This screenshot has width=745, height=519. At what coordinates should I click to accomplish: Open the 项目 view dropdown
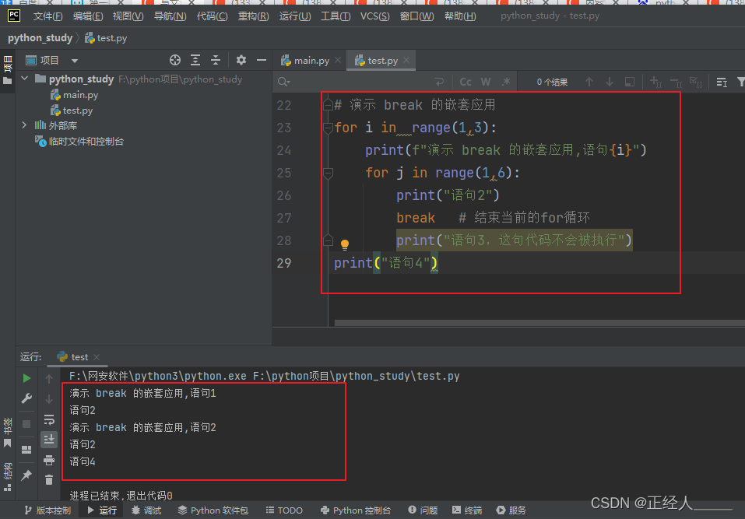[x=75, y=61]
